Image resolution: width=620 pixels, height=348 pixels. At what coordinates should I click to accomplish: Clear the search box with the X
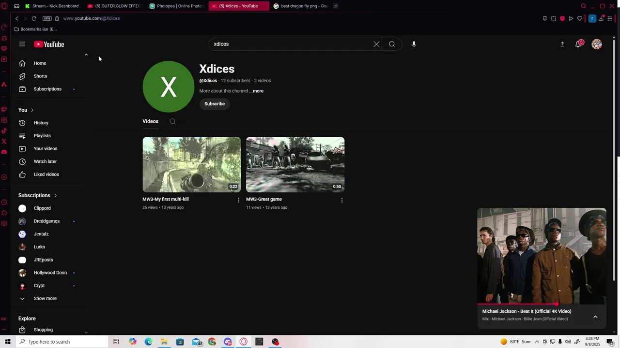pyautogui.click(x=376, y=44)
